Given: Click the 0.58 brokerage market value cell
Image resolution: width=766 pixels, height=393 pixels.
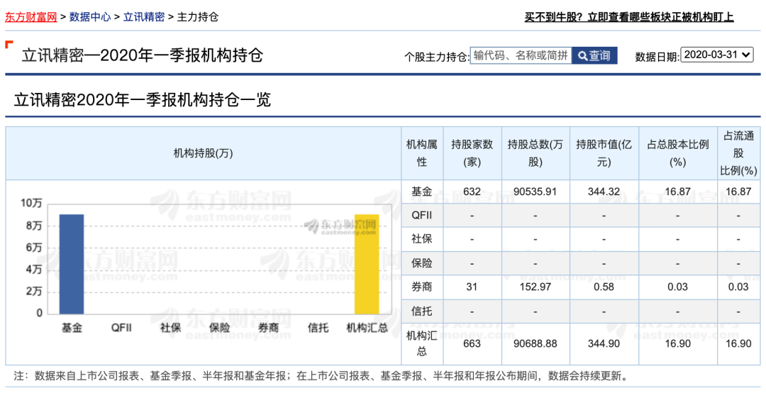Looking at the screenshot, I should click(x=604, y=287).
